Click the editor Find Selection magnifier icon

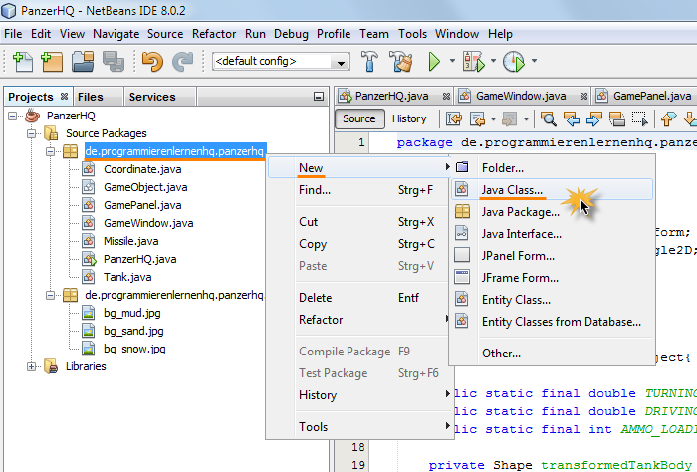(x=548, y=118)
